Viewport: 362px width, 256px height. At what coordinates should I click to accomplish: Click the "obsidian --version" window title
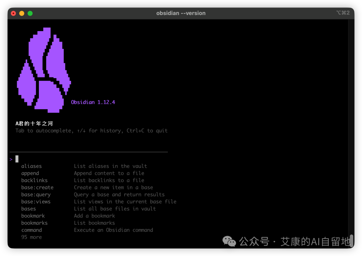(181, 13)
